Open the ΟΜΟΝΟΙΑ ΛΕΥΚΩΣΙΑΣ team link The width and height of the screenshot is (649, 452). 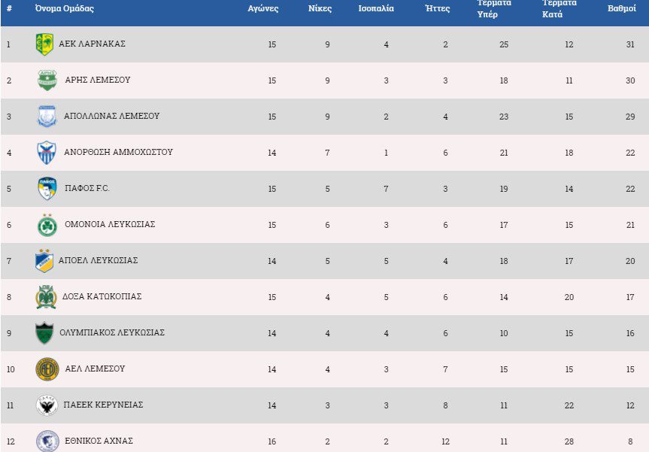110,225
